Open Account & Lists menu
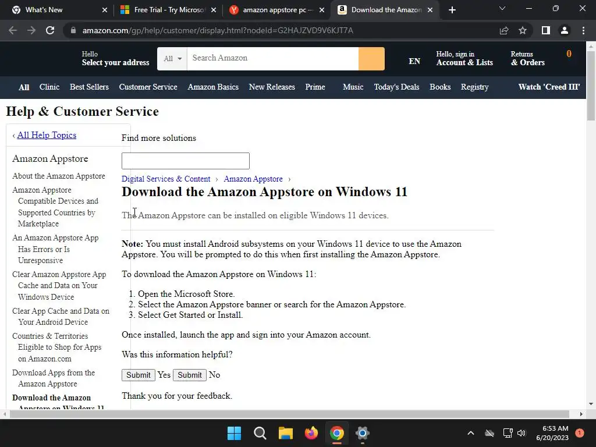 (464, 59)
